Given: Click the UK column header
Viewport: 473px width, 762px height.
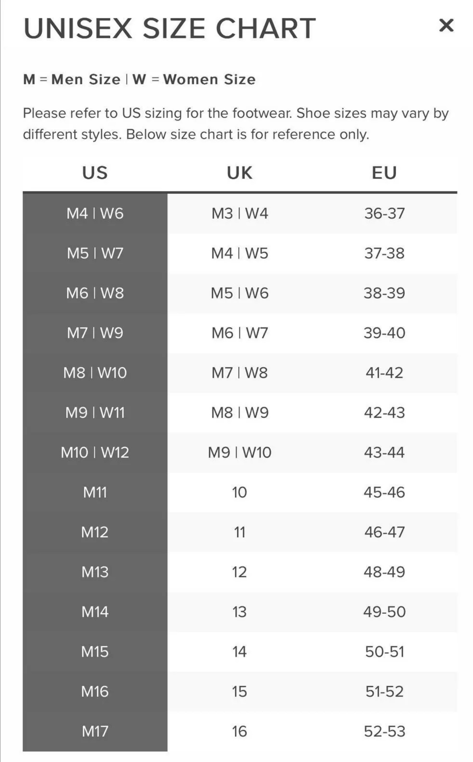Looking at the screenshot, I should (239, 173).
